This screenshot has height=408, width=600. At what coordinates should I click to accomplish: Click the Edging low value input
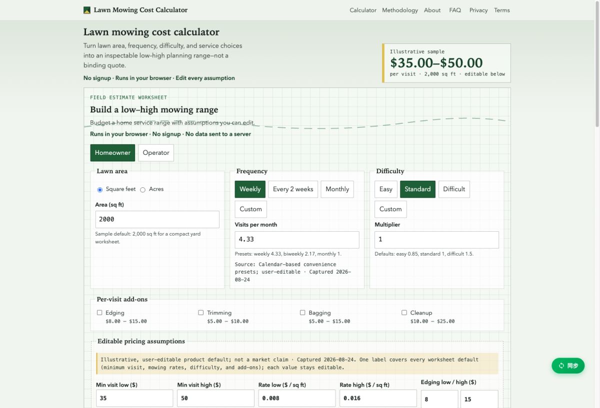coord(439,399)
